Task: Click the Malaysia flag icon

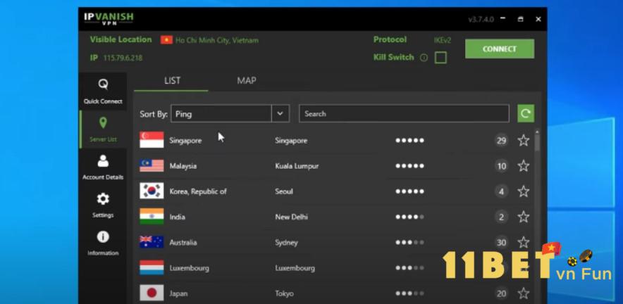Action: pyautogui.click(x=152, y=166)
